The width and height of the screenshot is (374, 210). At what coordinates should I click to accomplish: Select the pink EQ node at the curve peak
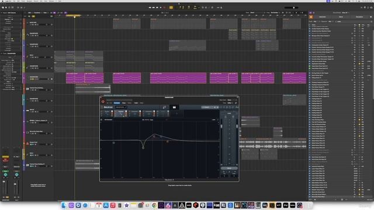154,136
